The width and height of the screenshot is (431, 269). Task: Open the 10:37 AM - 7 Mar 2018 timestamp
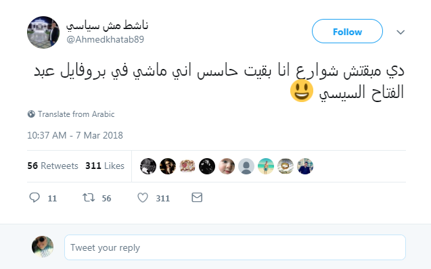(75, 135)
